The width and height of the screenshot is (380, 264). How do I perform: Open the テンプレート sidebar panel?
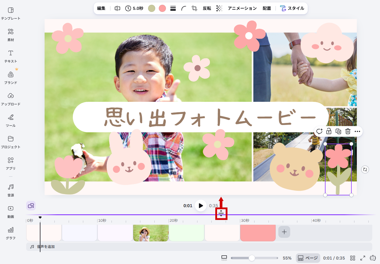[x=11, y=13]
